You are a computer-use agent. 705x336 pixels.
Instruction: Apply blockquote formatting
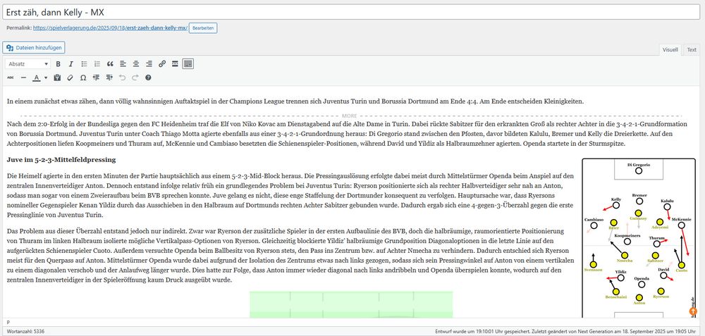[x=110, y=64]
